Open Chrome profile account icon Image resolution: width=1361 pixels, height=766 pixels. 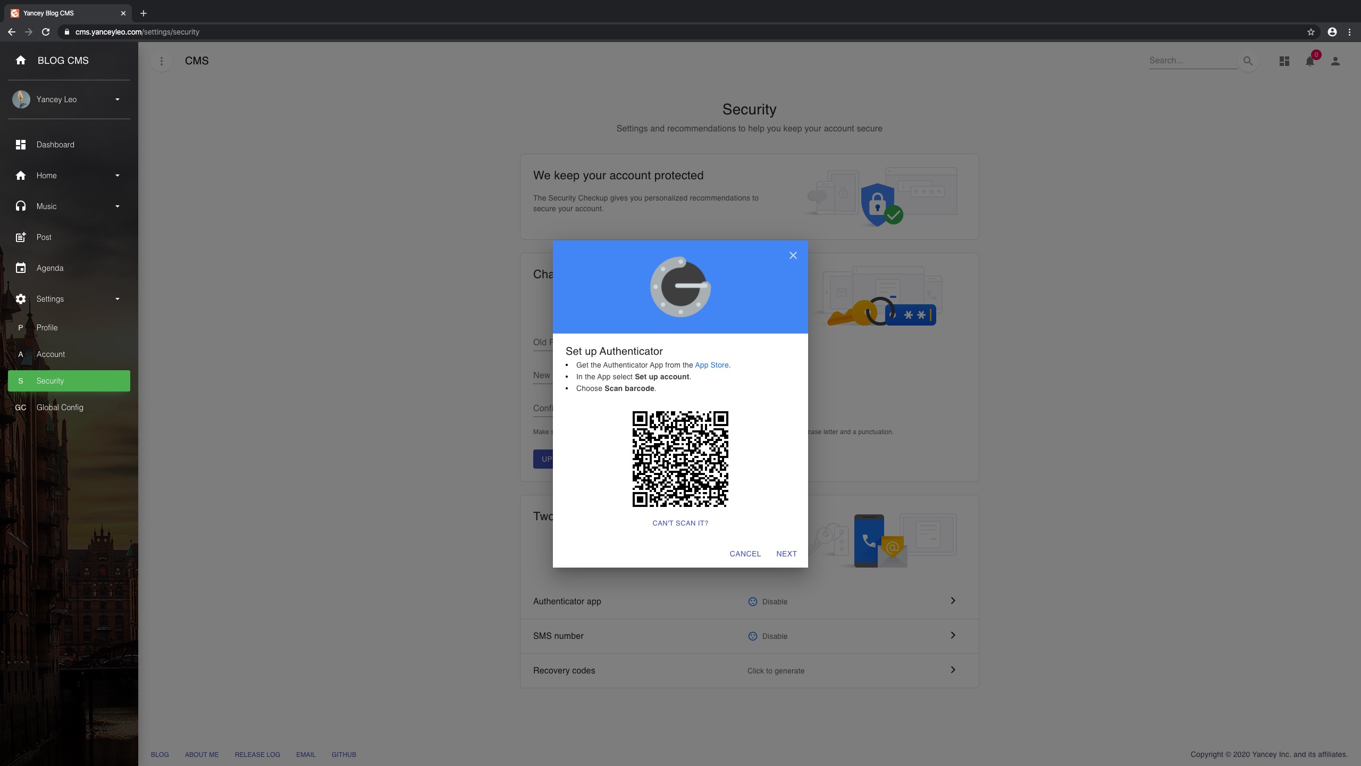[1332, 32]
